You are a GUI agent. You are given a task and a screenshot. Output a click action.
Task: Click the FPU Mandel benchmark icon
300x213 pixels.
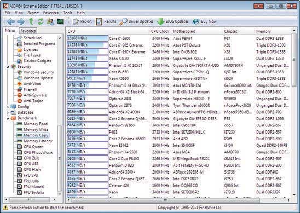click(19, 187)
